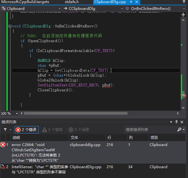Click the SetDlgItemText call in code
Screen dimensions: 188x178
pos(53,85)
